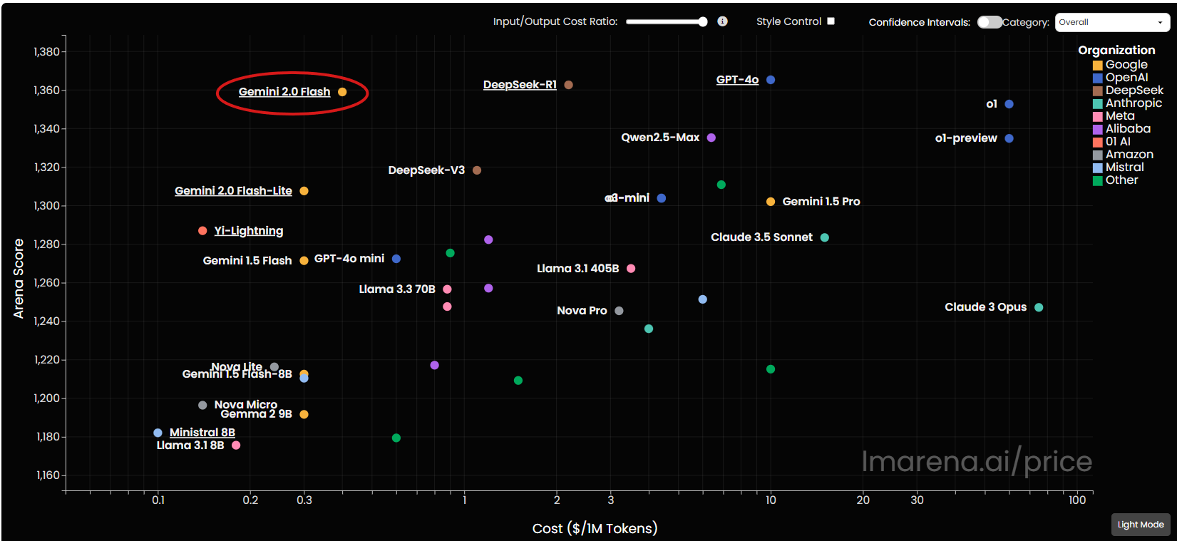Click the Gemini 1.5 Pro label text
The height and width of the screenshot is (541, 1177).
point(821,202)
